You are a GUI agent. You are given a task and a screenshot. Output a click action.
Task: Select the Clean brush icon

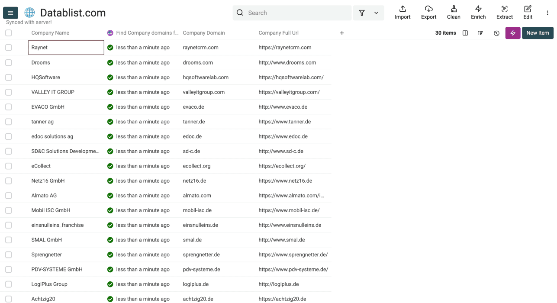click(x=453, y=12)
